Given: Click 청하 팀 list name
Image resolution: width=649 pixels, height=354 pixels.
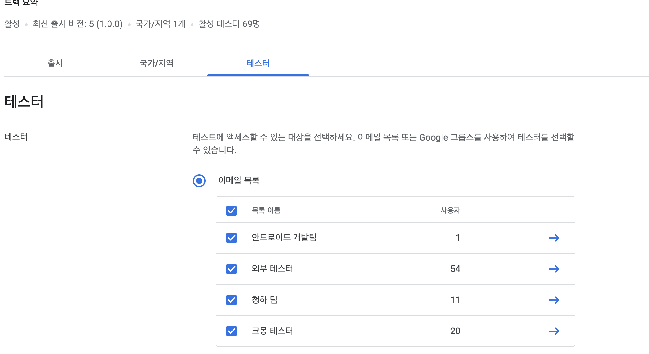Looking at the screenshot, I should (x=265, y=300).
